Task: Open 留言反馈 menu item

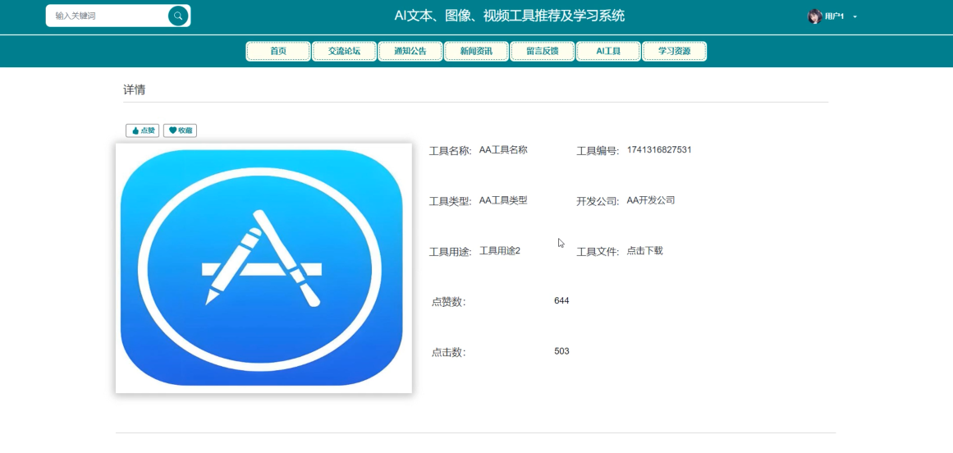Action: tap(542, 52)
